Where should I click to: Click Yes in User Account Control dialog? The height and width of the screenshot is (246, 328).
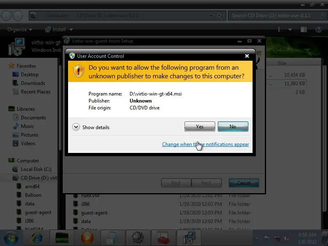click(x=200, y=127)
